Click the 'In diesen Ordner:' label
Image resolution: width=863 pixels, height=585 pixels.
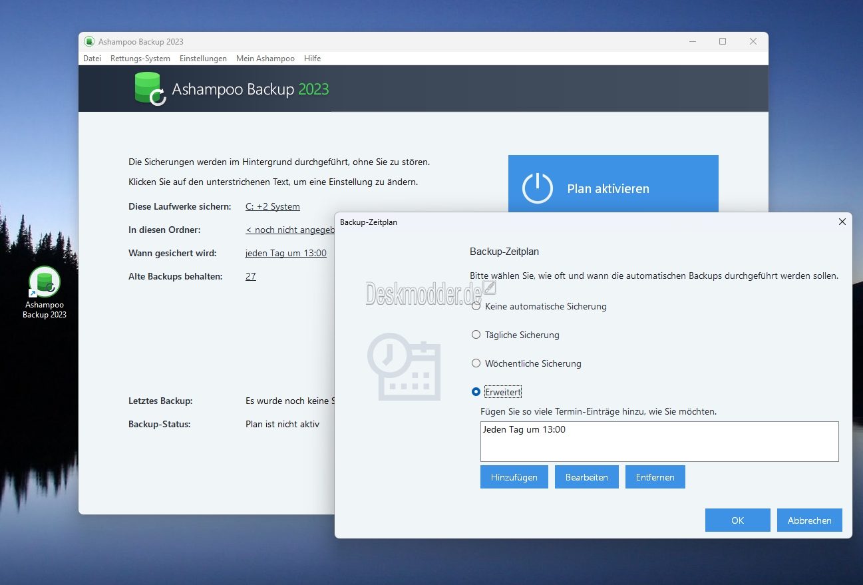(164, 230)
